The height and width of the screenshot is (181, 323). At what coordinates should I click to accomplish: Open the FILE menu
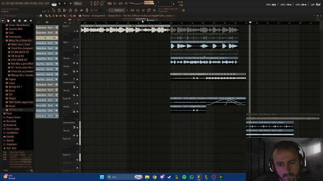tap(3, 4)
